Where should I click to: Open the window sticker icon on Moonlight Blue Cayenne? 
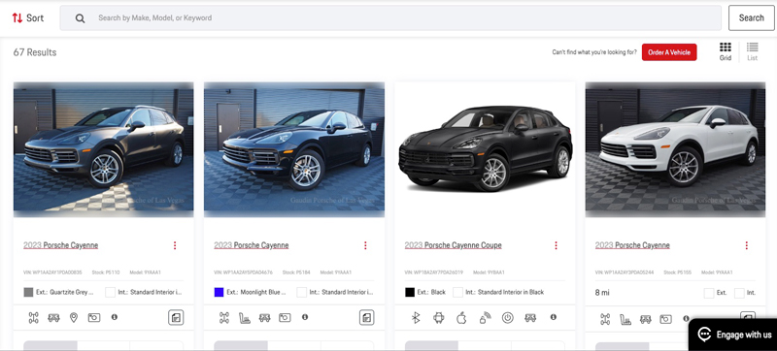367,317
